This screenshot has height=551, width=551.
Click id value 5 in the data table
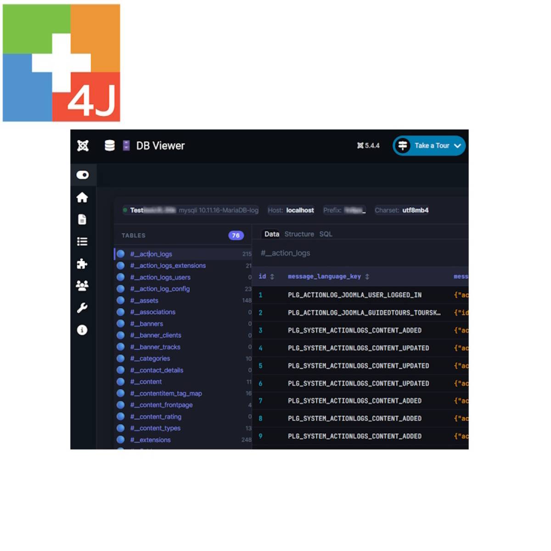pos(260,366)
